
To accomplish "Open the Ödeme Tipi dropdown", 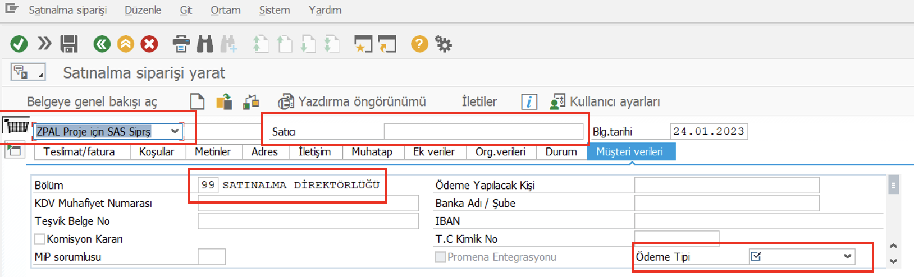I will 847,257.
